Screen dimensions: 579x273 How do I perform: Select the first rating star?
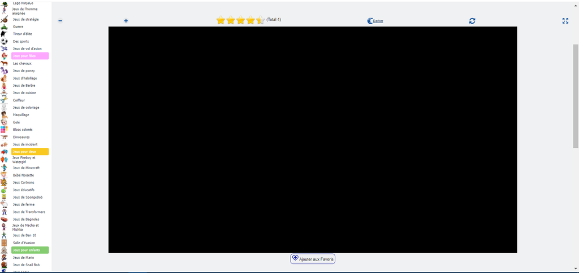tap(221, 20)
